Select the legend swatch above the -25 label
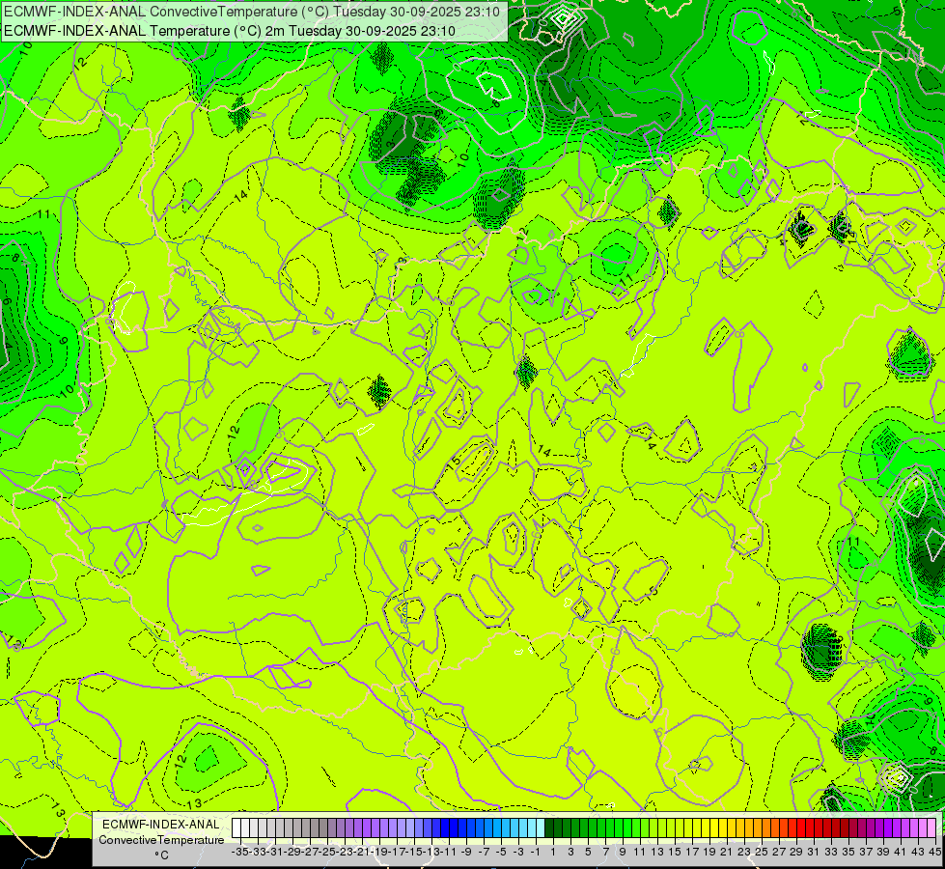 323,828
